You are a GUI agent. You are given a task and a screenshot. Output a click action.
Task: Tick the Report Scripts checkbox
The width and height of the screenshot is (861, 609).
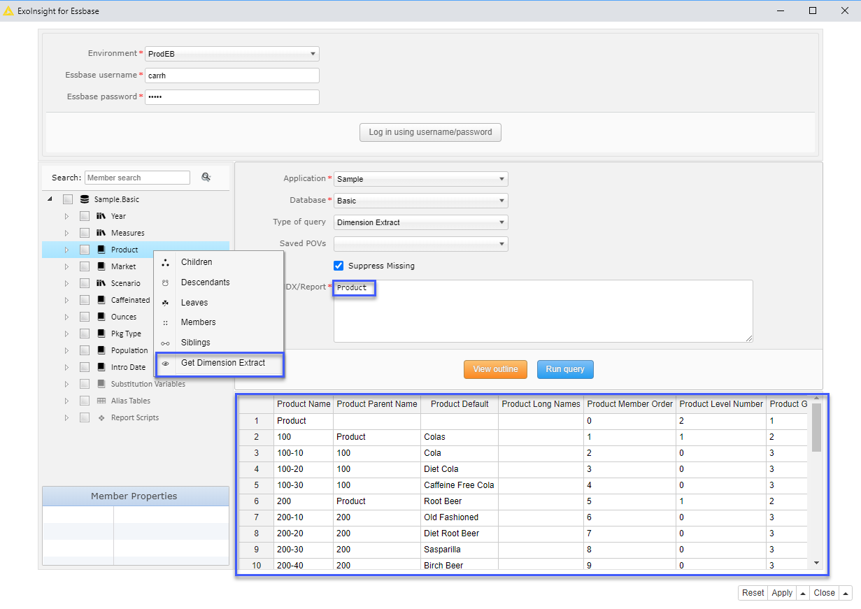pyautogui.click(x=84, y=417)
